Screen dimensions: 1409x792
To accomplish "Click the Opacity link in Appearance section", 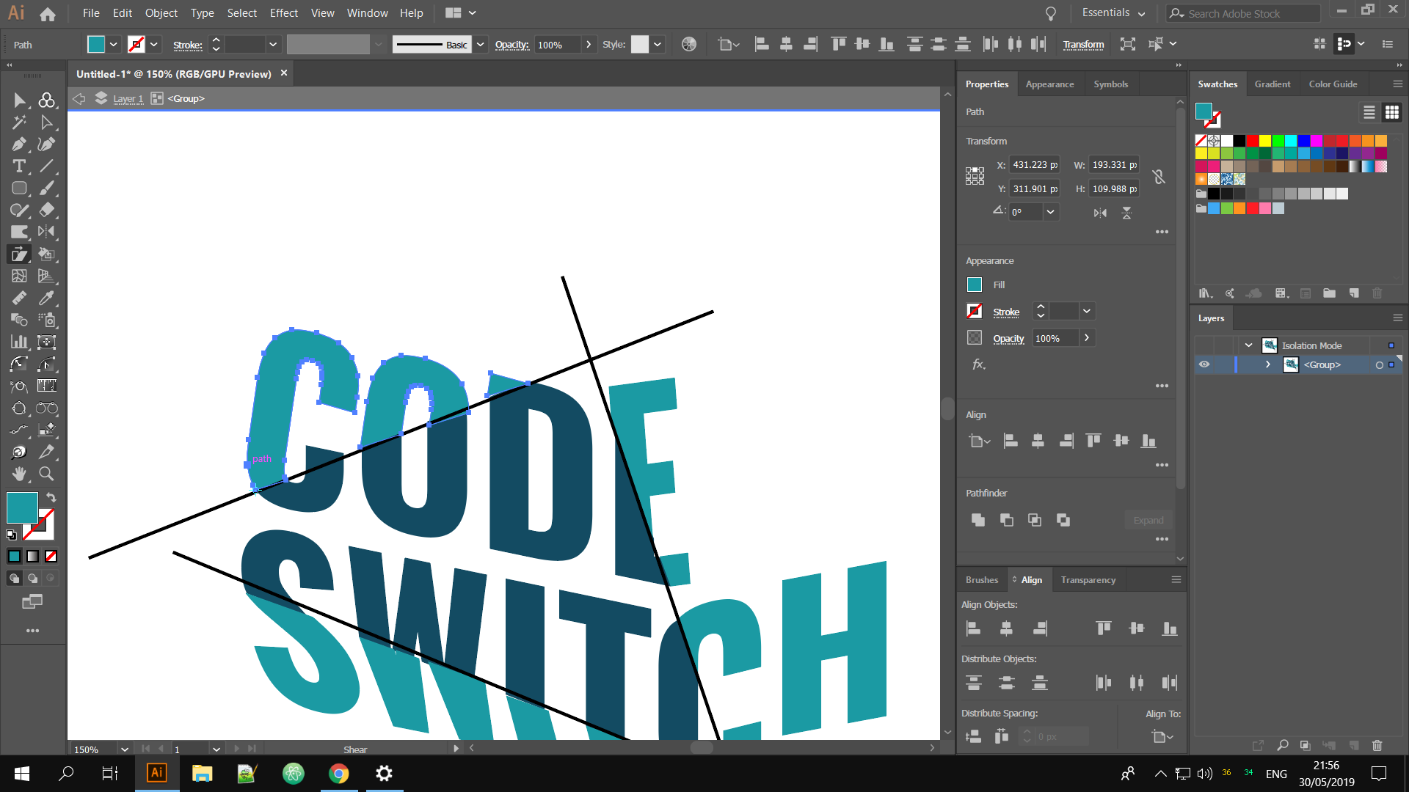I will click(1008, 339).
